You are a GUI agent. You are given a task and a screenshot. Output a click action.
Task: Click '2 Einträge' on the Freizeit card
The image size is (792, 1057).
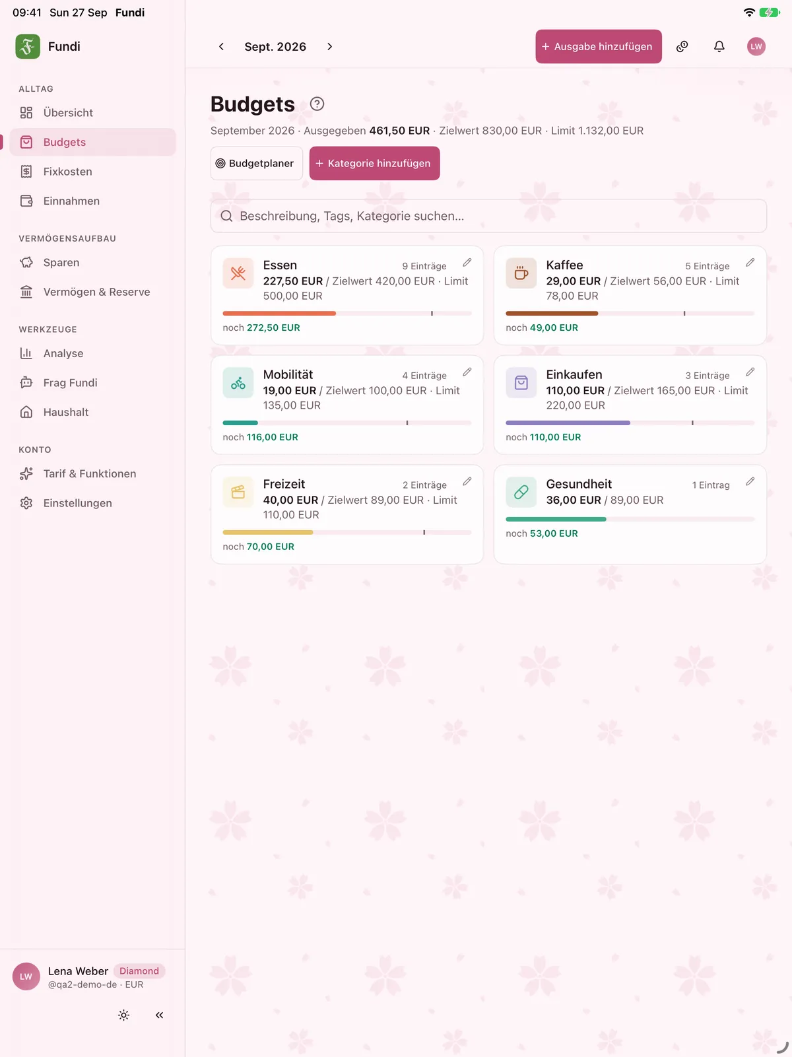pyautogui.click(x=424, y=485)
